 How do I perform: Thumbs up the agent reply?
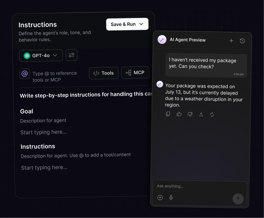point(179,114)
